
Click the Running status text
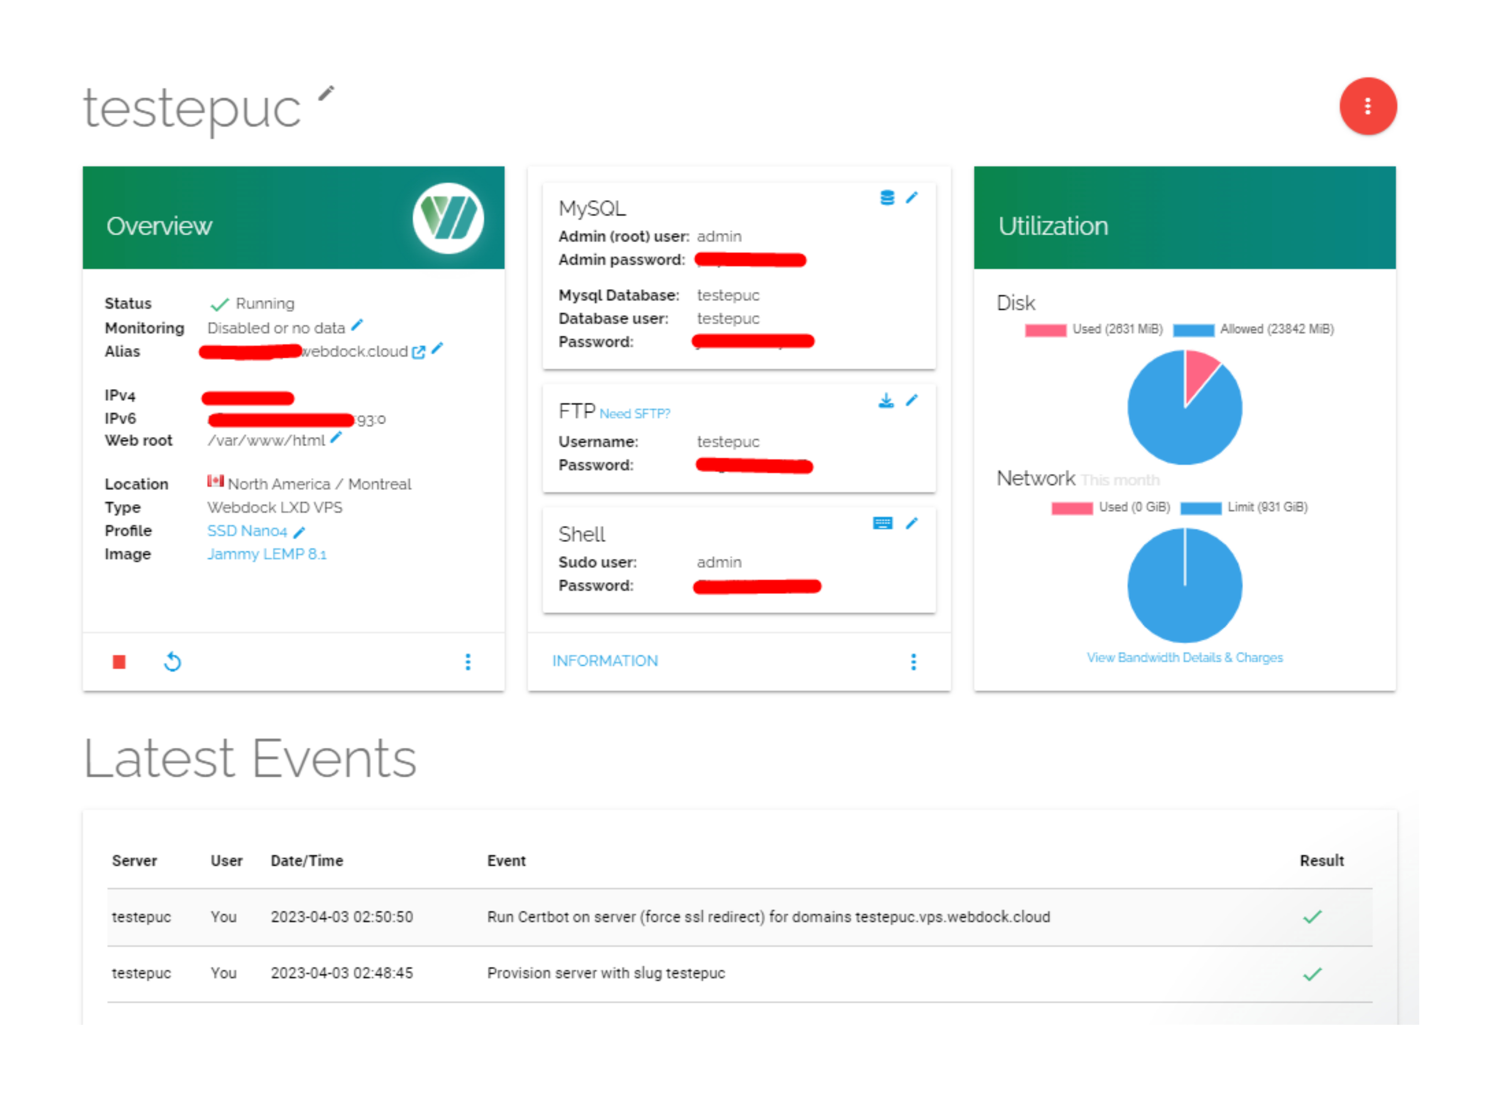[x=264, y=303]
